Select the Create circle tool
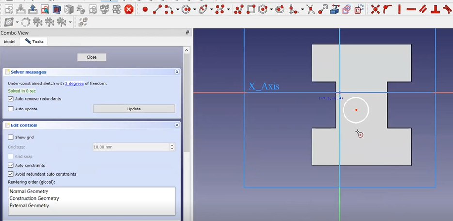This screenshot has height=221, width=453. (x=187, y=10)
